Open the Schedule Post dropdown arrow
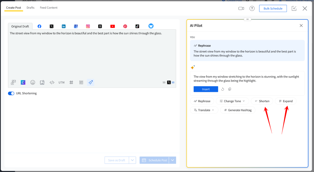 (172, 160)
